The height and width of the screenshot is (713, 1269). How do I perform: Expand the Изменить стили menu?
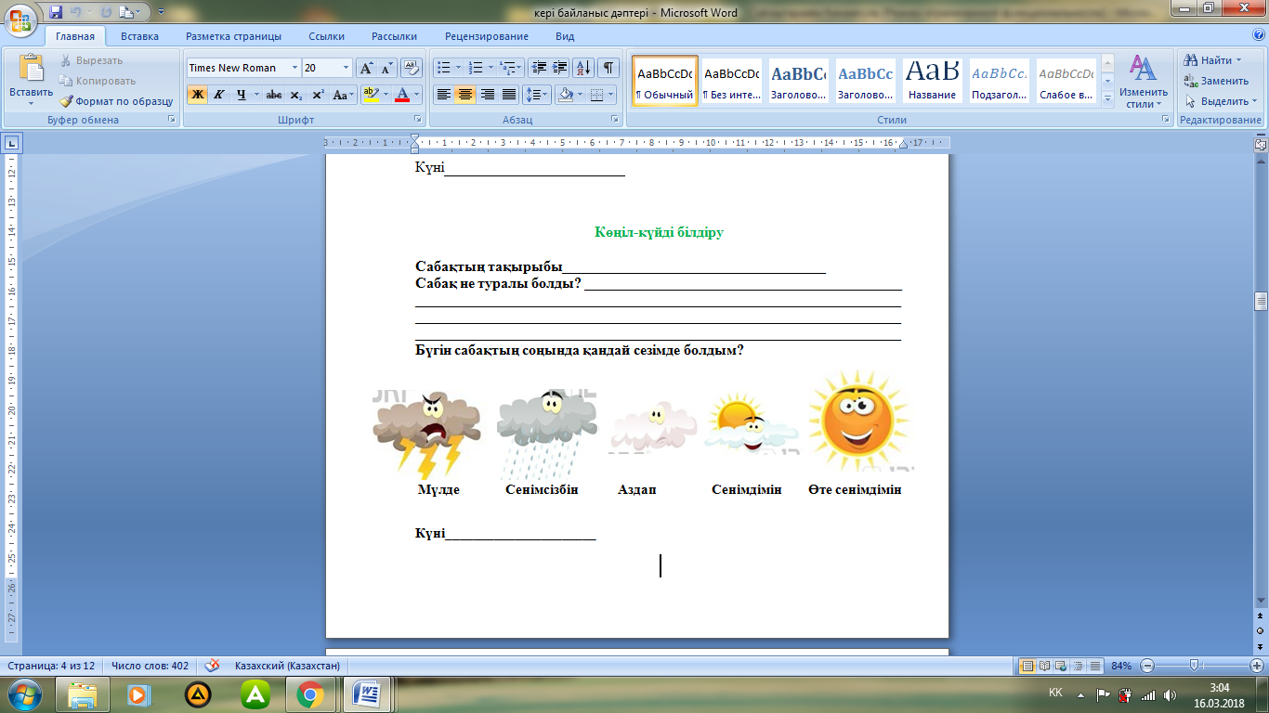pos(1143,82)
